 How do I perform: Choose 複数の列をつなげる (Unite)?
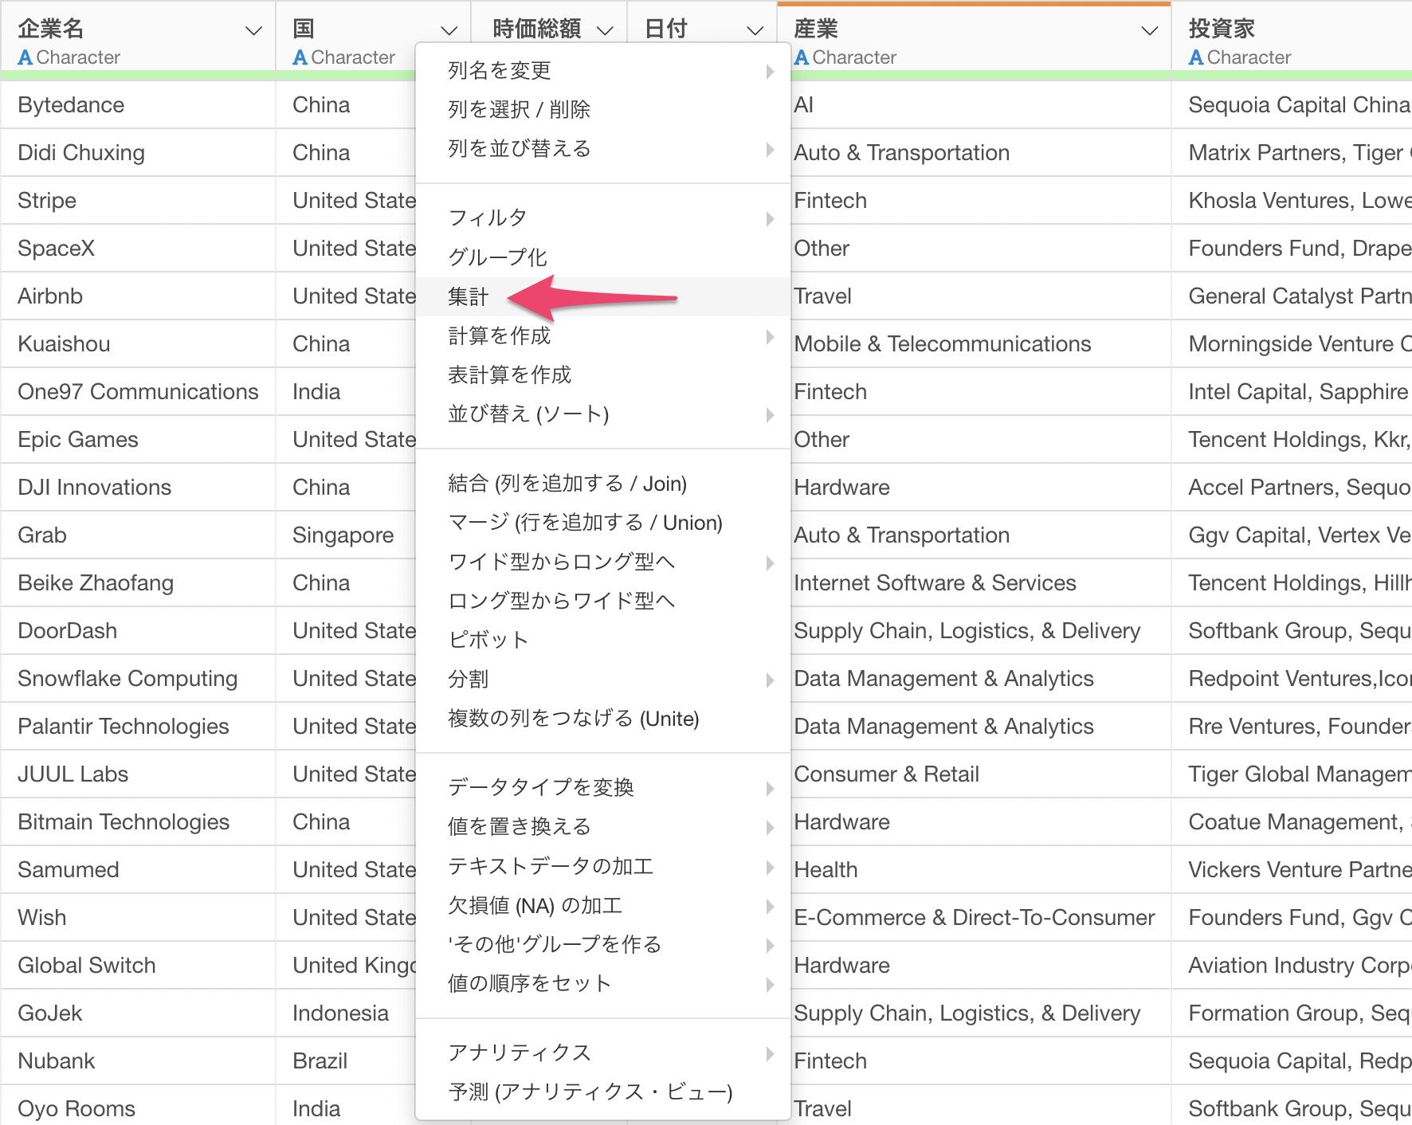tap(603, 719)
